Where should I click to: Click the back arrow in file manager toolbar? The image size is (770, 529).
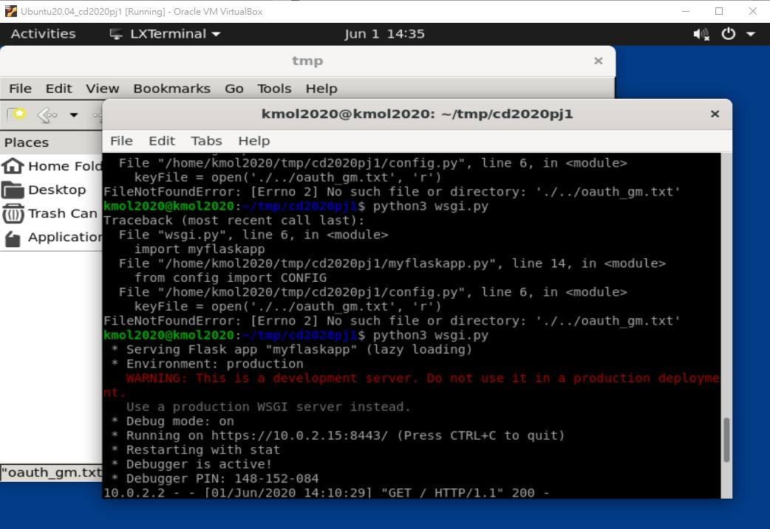coord(47,114)
